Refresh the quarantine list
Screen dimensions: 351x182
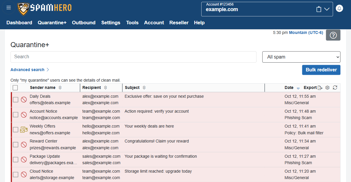[x=335, y=87]
